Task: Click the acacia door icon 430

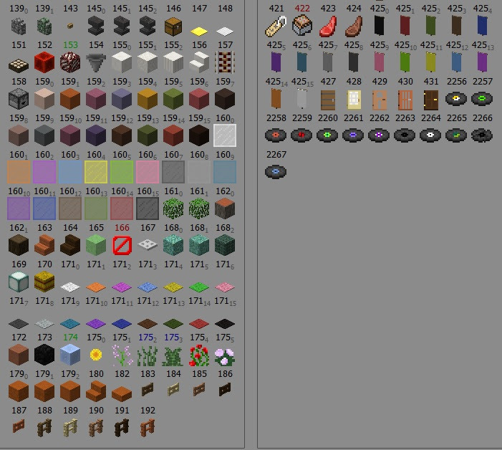Action: click(405, 100)
